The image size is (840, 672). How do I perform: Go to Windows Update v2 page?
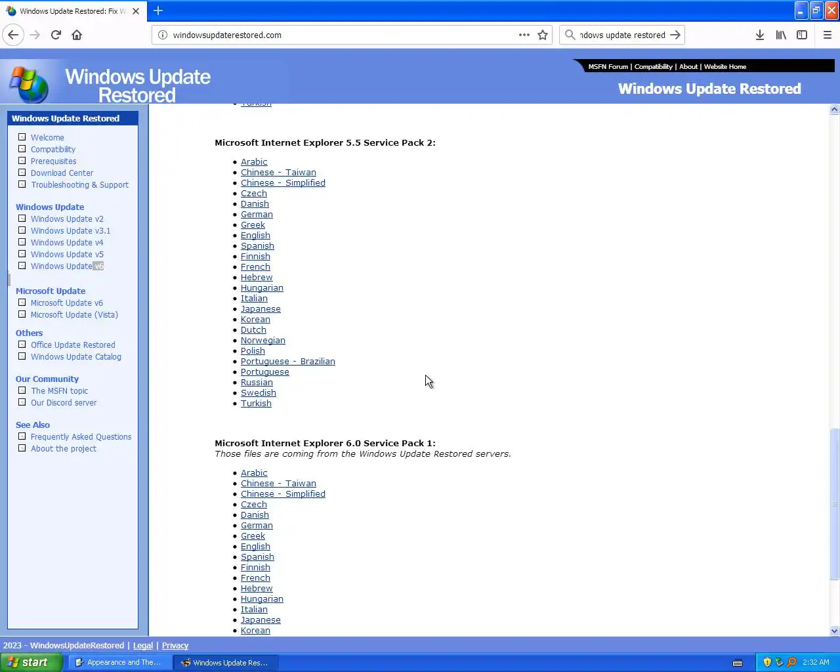(x=67, y=219)
